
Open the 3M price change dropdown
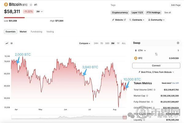pos(40,11)
